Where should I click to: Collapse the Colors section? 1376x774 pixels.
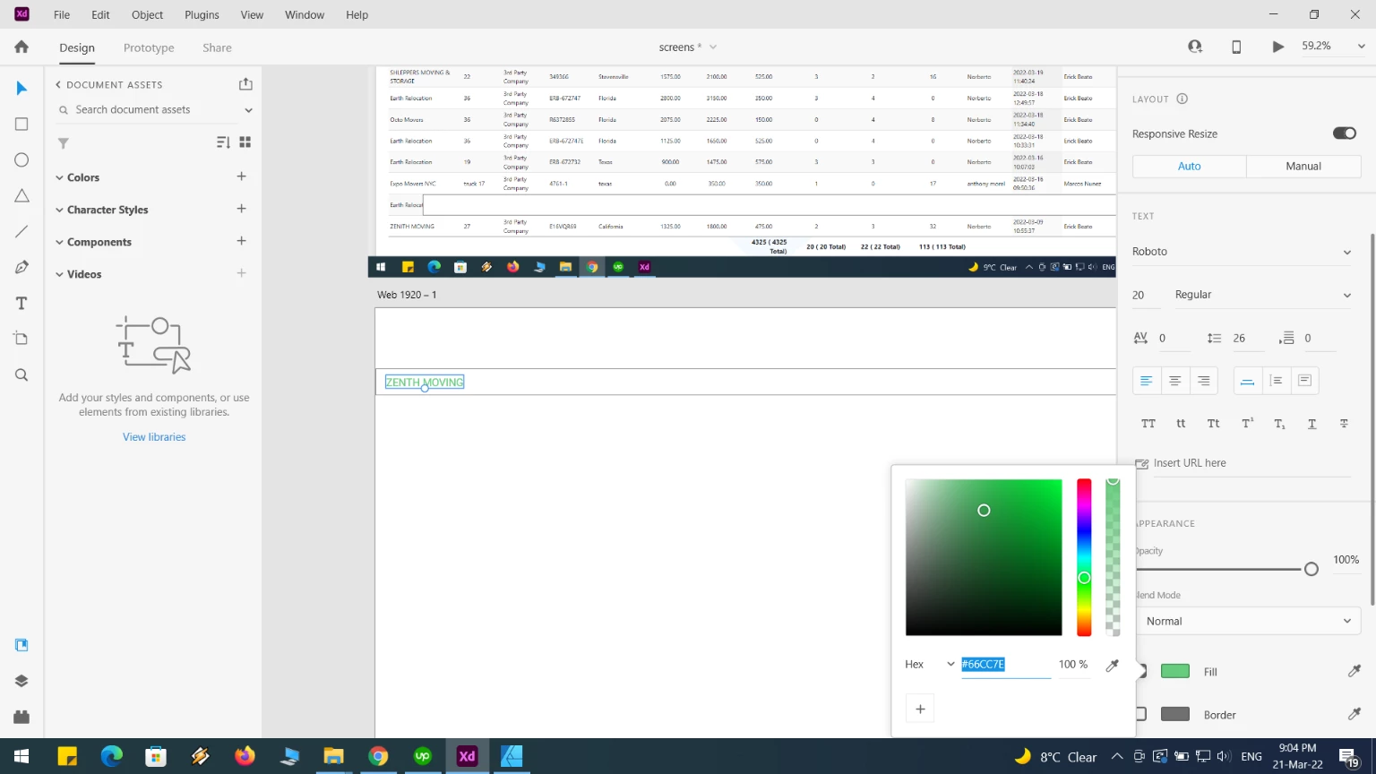tap(59, 177)
